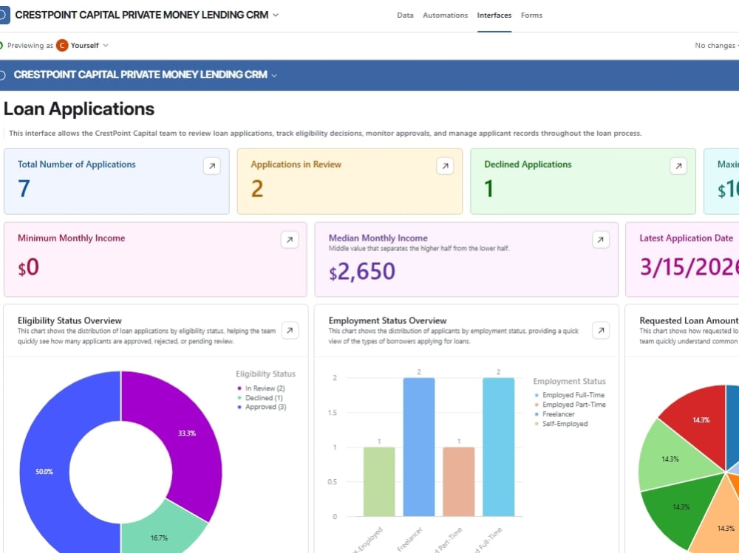This screenshot has height=553, width=739.
Task: Select the Interfaces tab
Action: point(494,15)
